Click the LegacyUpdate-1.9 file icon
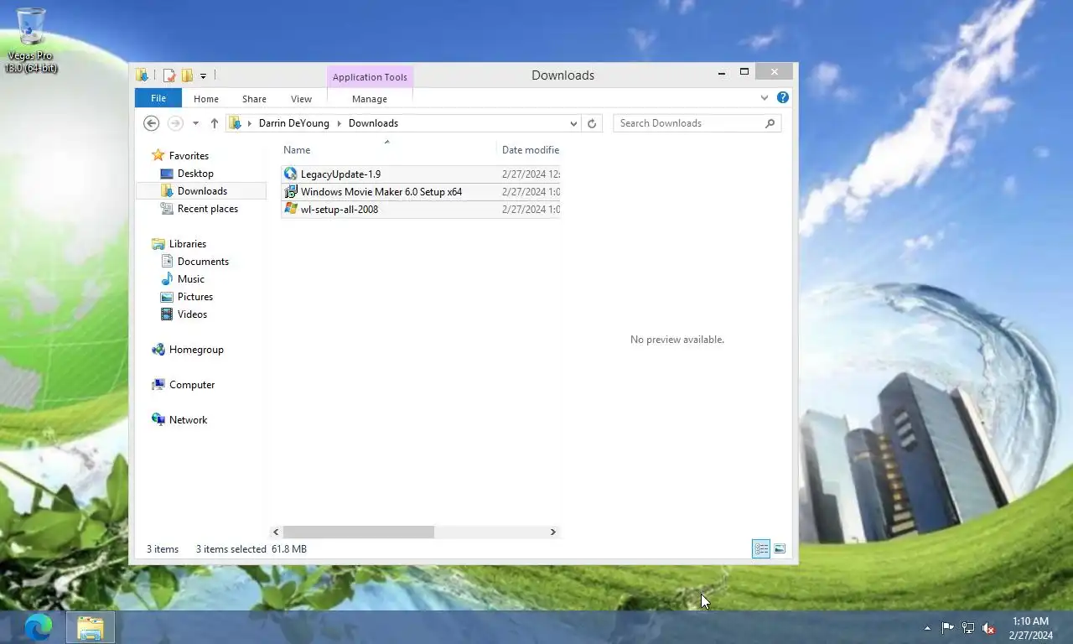The image size is (1073, 644). click(x=291, y=174)
